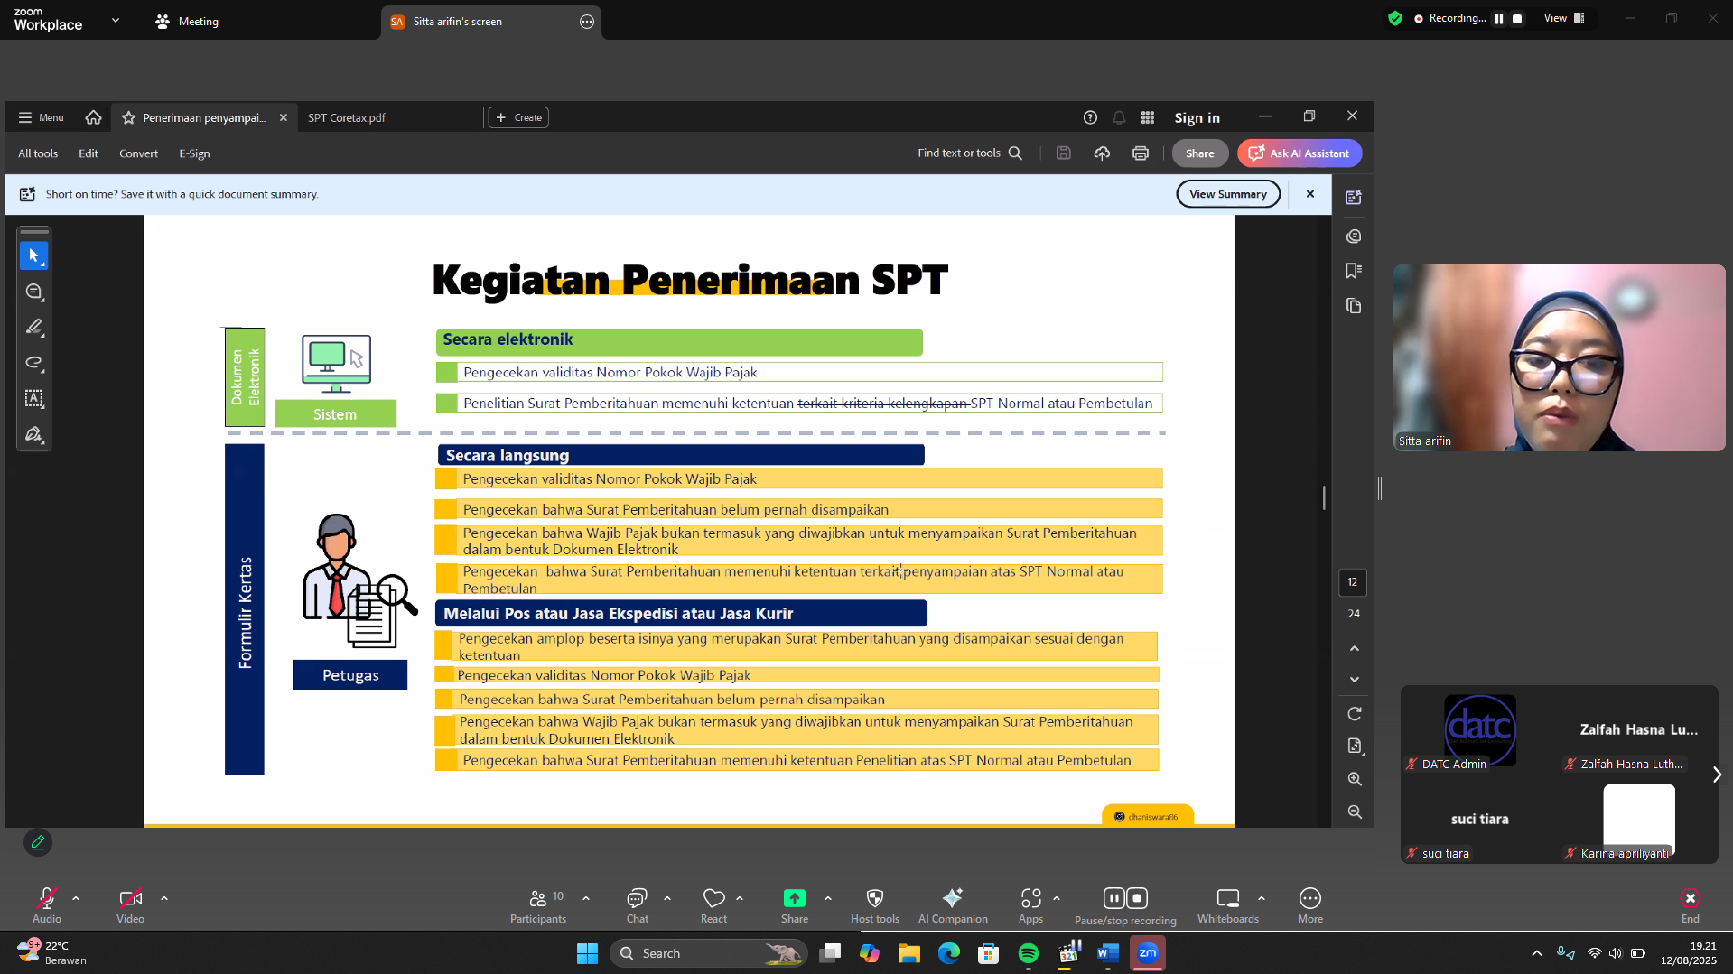The width and height of the screenshot is (1733, 974).
Task: Open Spotify from the taskbar
Action: point(1028,953)
